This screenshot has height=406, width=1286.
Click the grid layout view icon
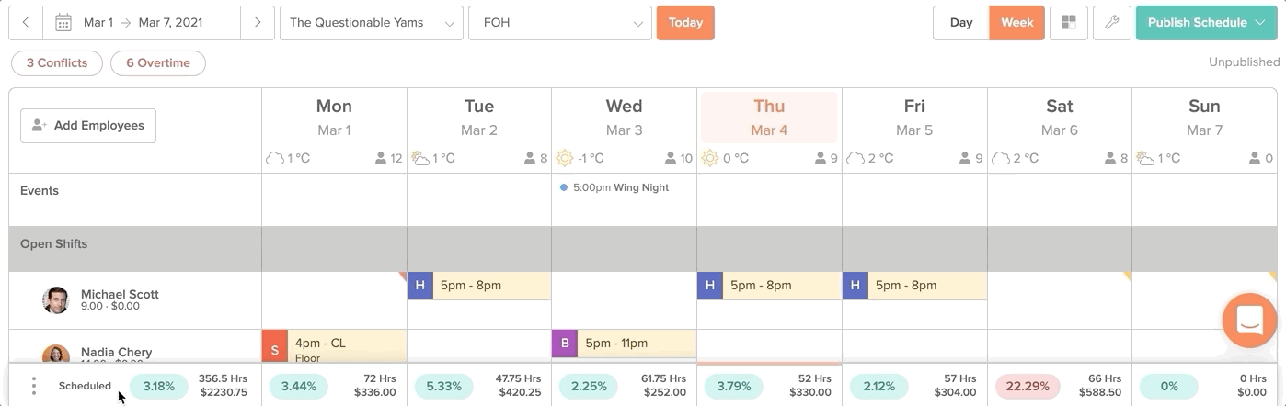click(1068, 23)
